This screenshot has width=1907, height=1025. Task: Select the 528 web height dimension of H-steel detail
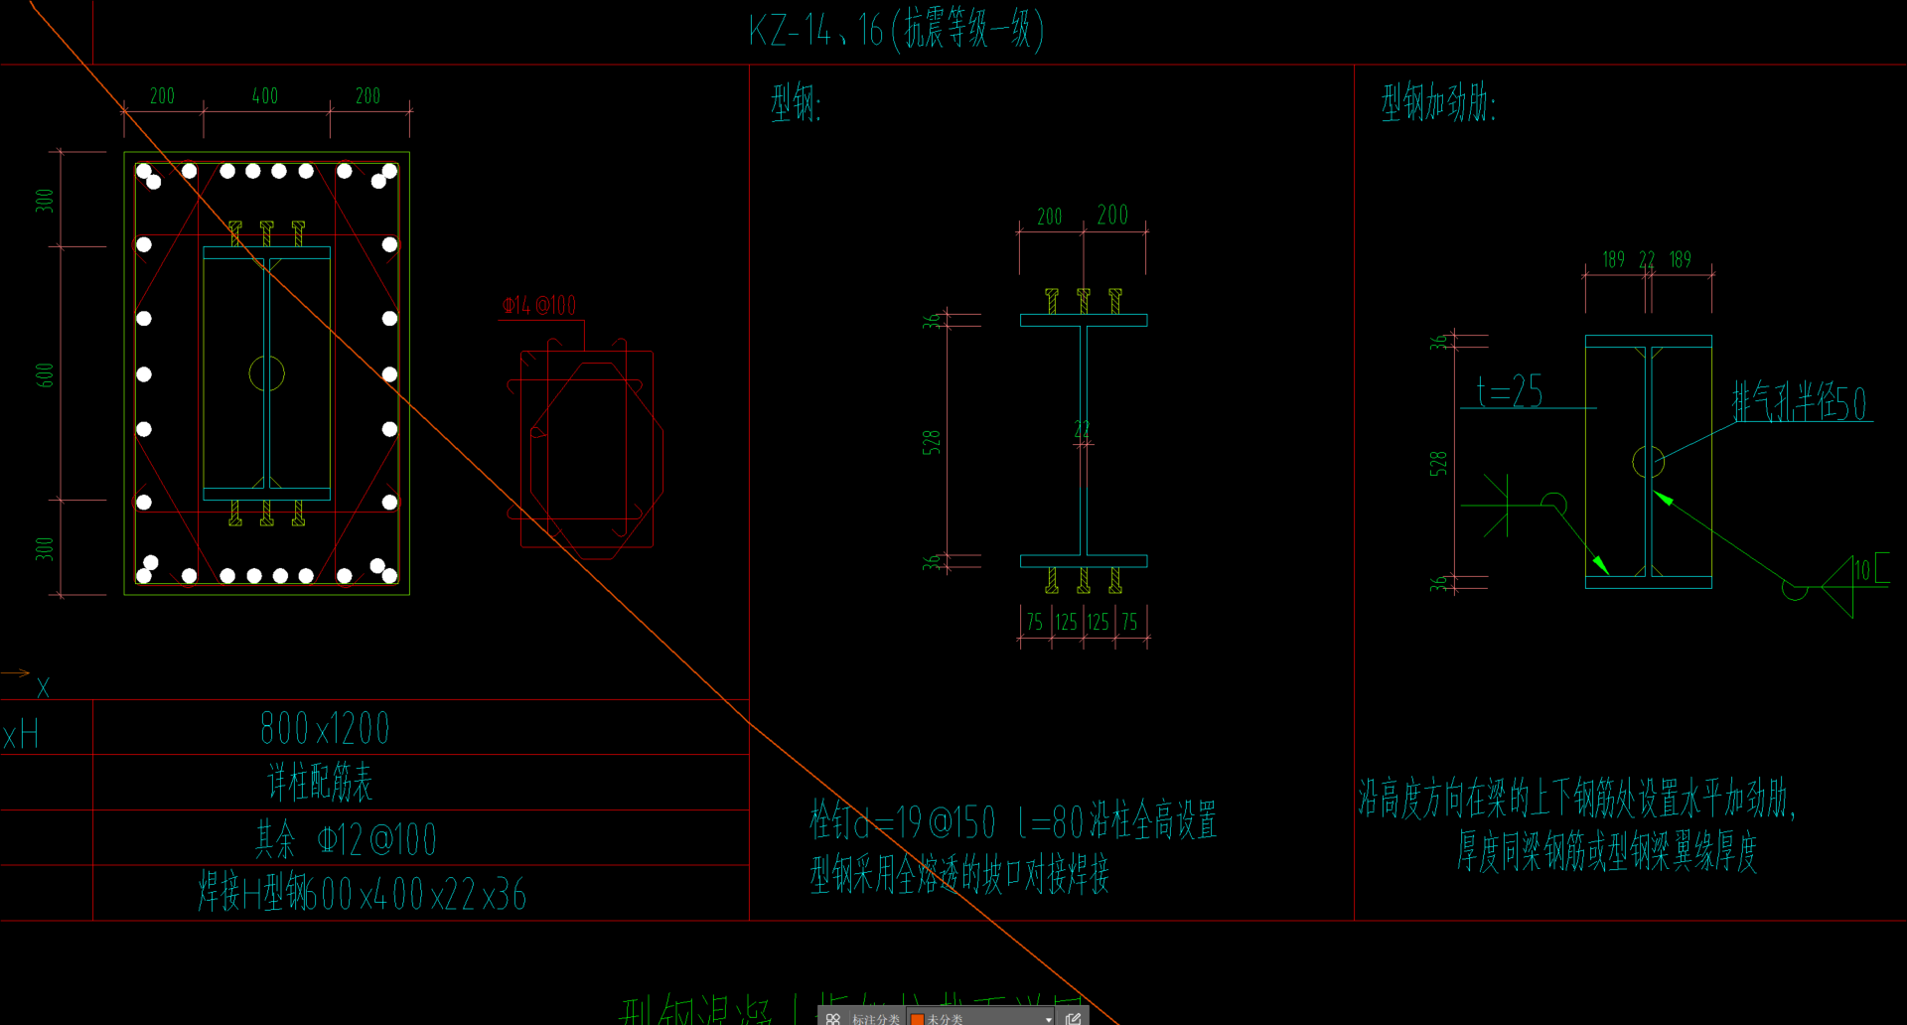point(932,442)
